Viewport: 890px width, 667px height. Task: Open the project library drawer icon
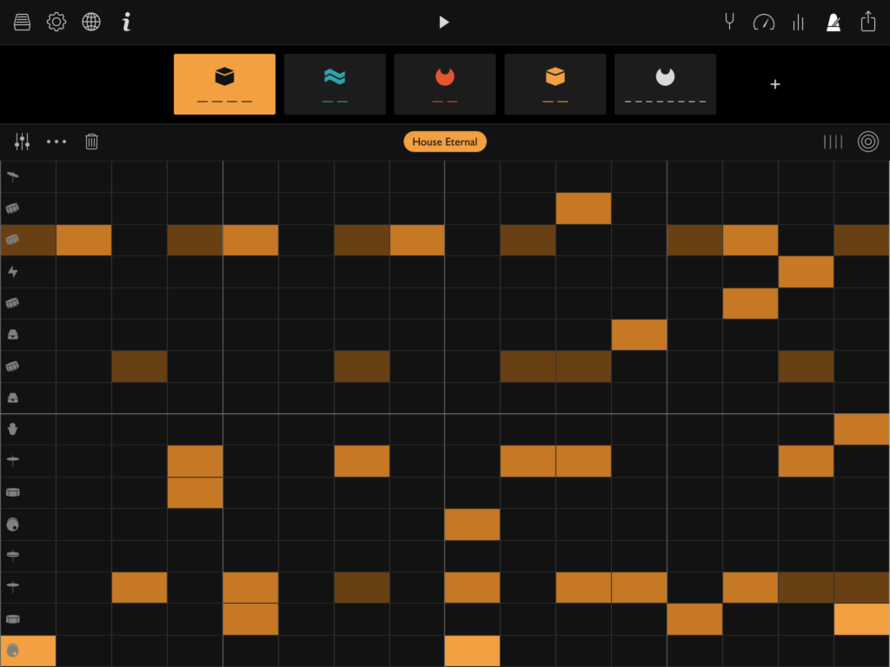click(22, 23)
